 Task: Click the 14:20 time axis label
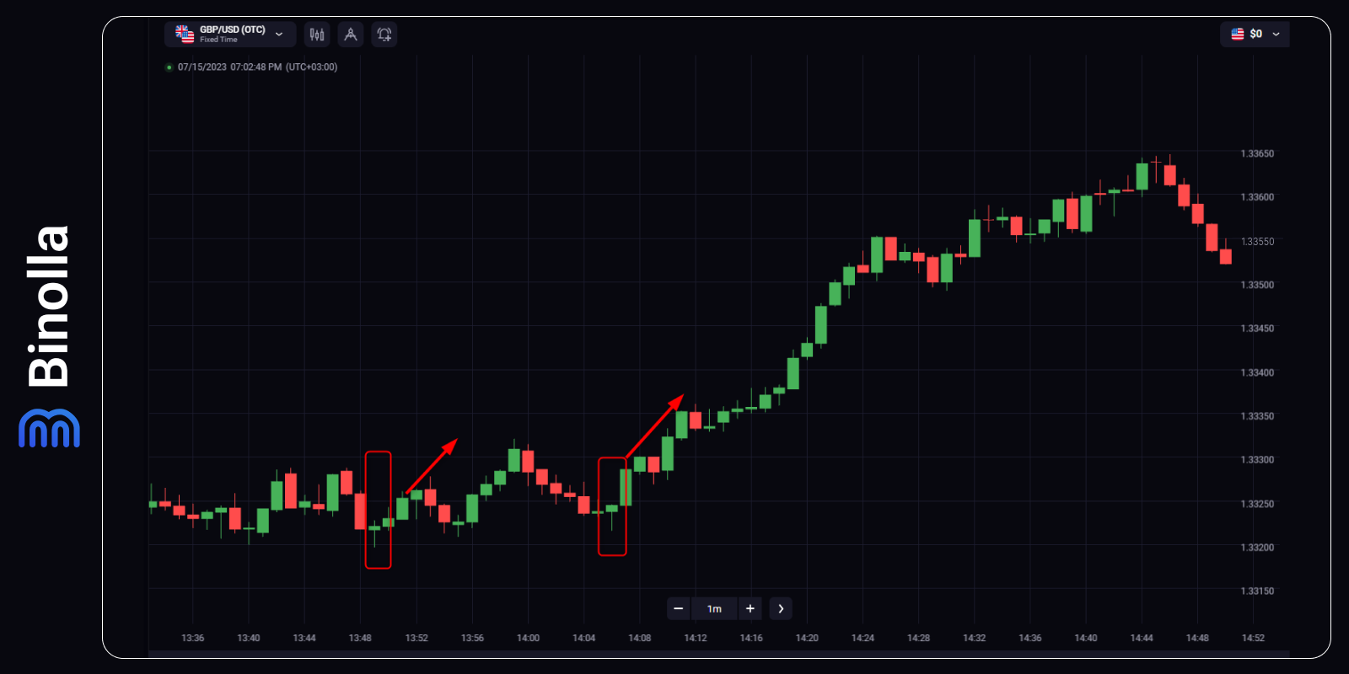pyautogui.click(x=807, y=638)
